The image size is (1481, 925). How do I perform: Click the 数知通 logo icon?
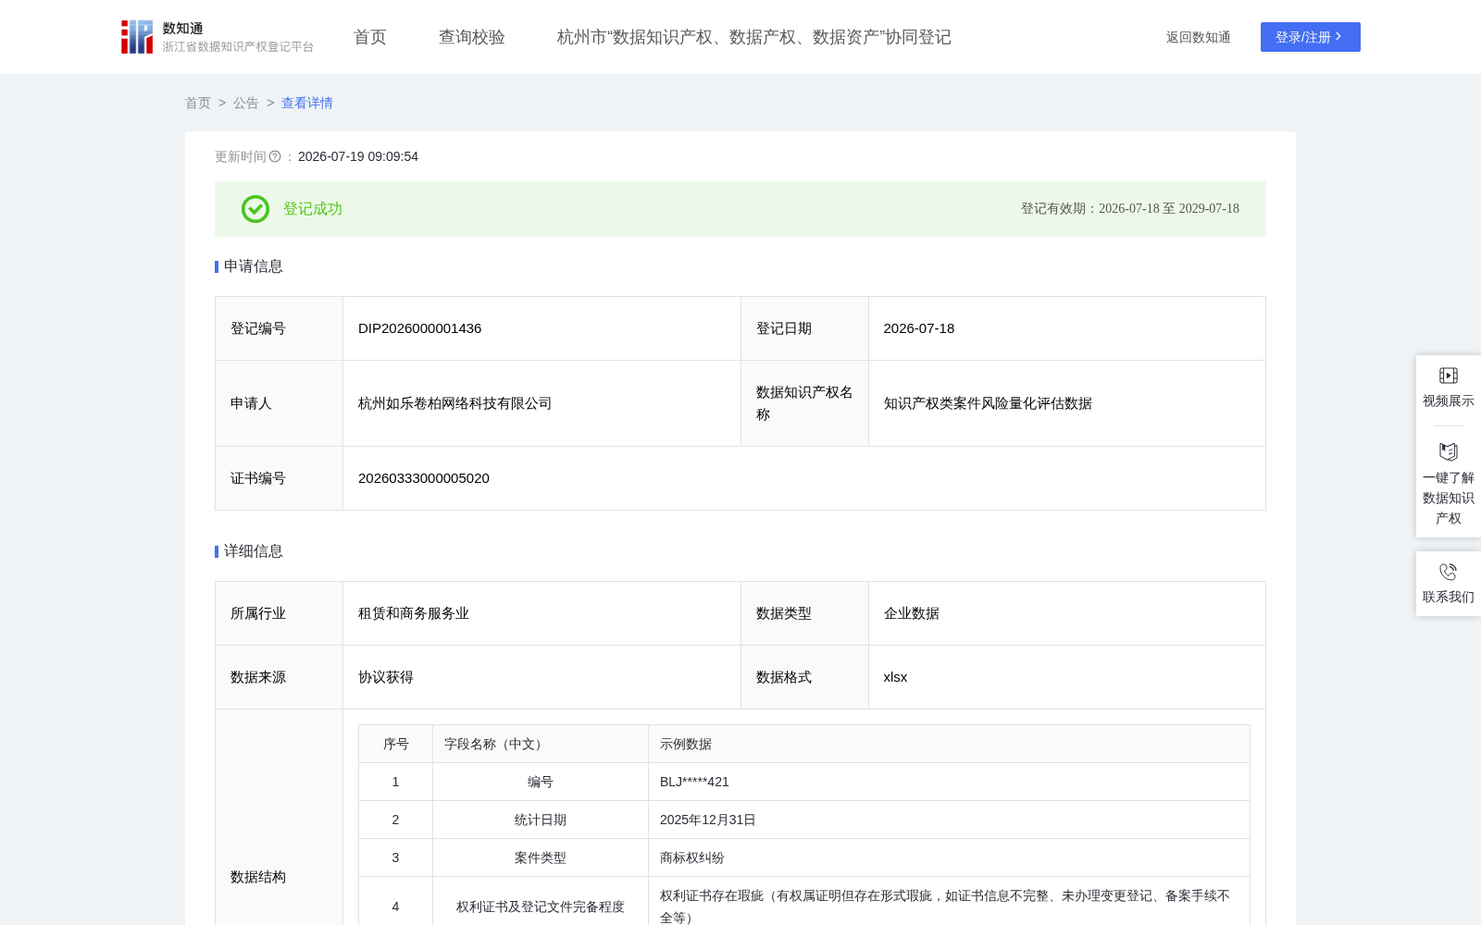(137, 37)
